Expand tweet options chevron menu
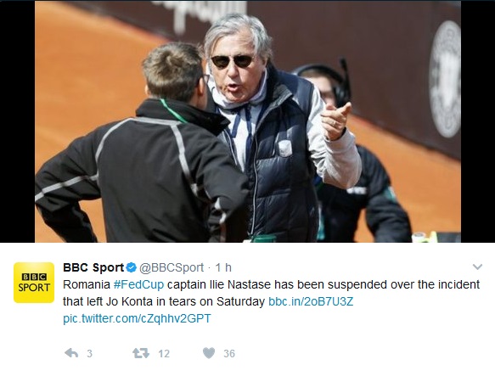Viewport: 495px width, 376px height. pyautogui.click(x=477, y=267)
